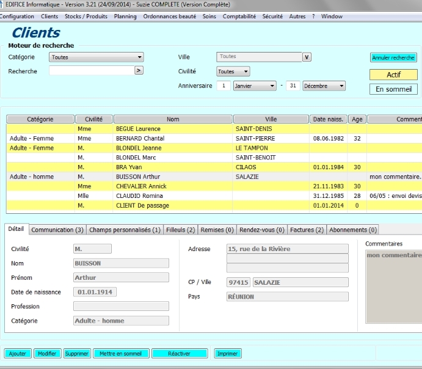Show dormant clients with En sommeil button
This screenshot has width=422, height=369.
[x=393, y=89]
